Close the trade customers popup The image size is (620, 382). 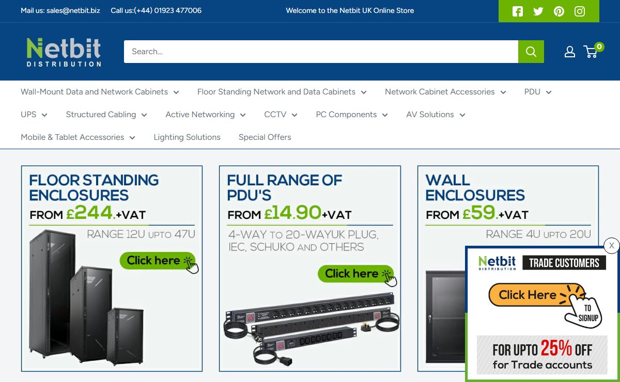coord(611,245)
